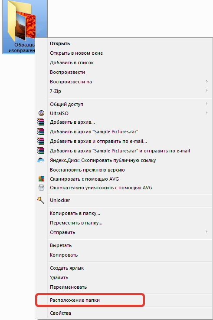Choose 'Добавить в архив и отправить по e-mail...'

124,141
